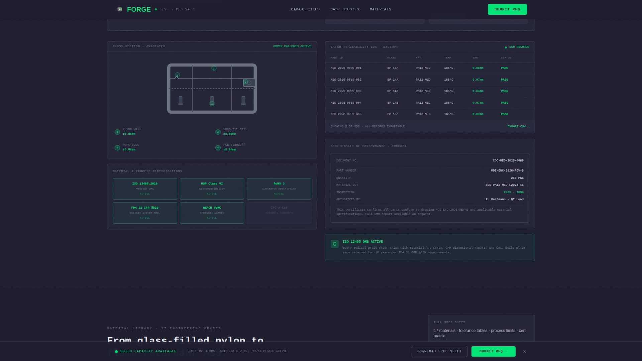Click the BUILD CAPACITY AVAILABLE status dot

tap(116, 351)
